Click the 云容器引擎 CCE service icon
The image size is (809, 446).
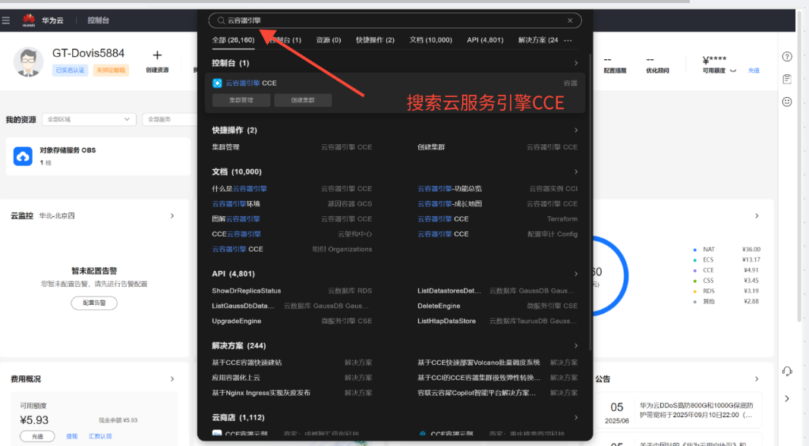217,83
